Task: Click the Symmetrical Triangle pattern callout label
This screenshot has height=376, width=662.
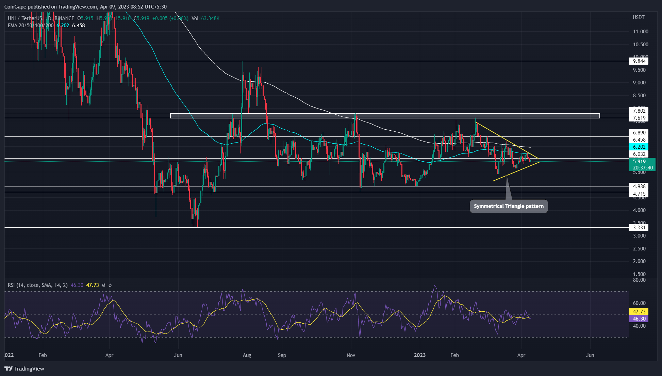Action: tap(509, 206)
